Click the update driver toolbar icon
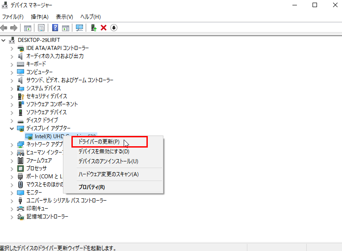This screenshot has width=342, height=251. point(94,28)
